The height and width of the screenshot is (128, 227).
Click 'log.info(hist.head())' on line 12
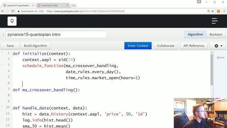point(48,120)
